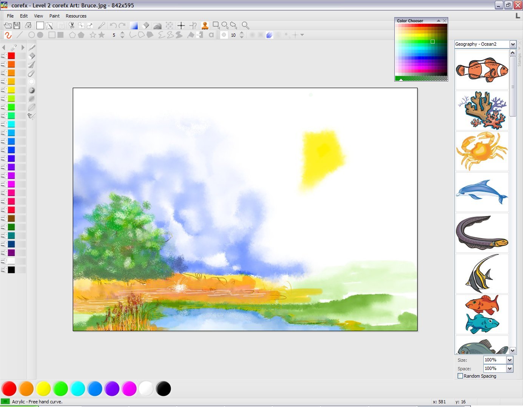
Task: Select the pentagon shape tool
Action: (73, 35)
